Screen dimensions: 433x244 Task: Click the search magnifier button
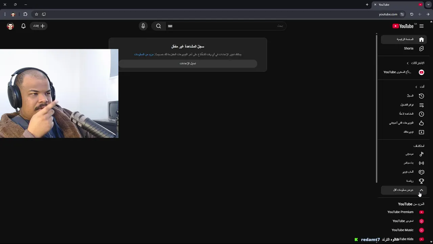(158, 26)
